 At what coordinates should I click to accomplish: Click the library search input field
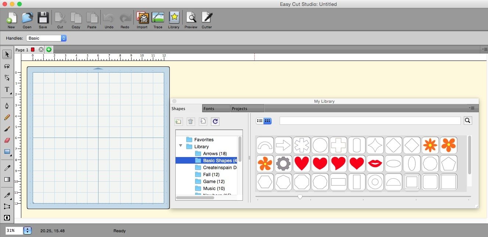(370, 121)
